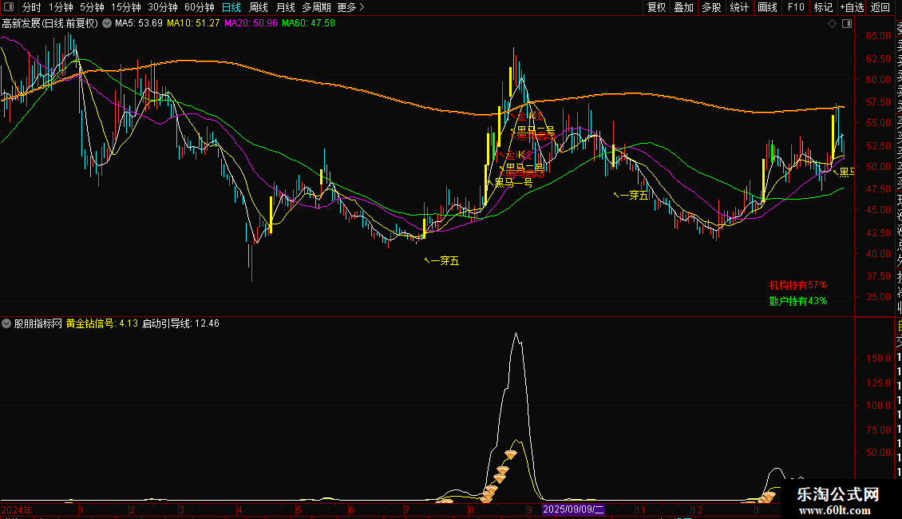The height and width of the screenshot is (519, 902).
Task: Open F10 company information
Action: click(796, 7)
